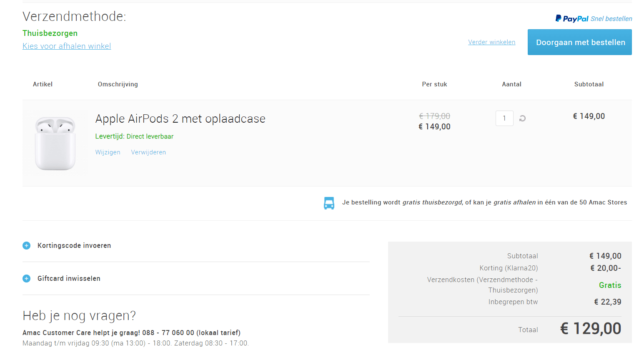The width and height of the screenshot is (634, 353).
Task: Click the Korting (Klarna20) label
Action: click(509, 268)
